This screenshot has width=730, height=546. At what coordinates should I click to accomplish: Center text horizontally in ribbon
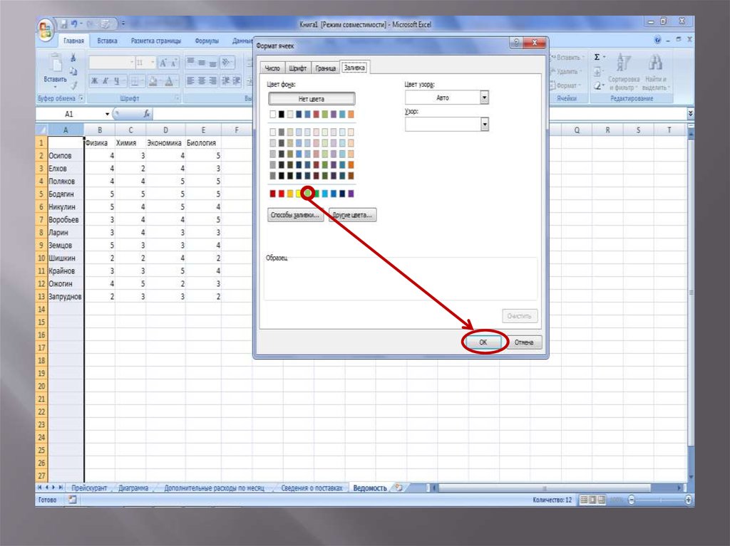[x=202, y=81]
